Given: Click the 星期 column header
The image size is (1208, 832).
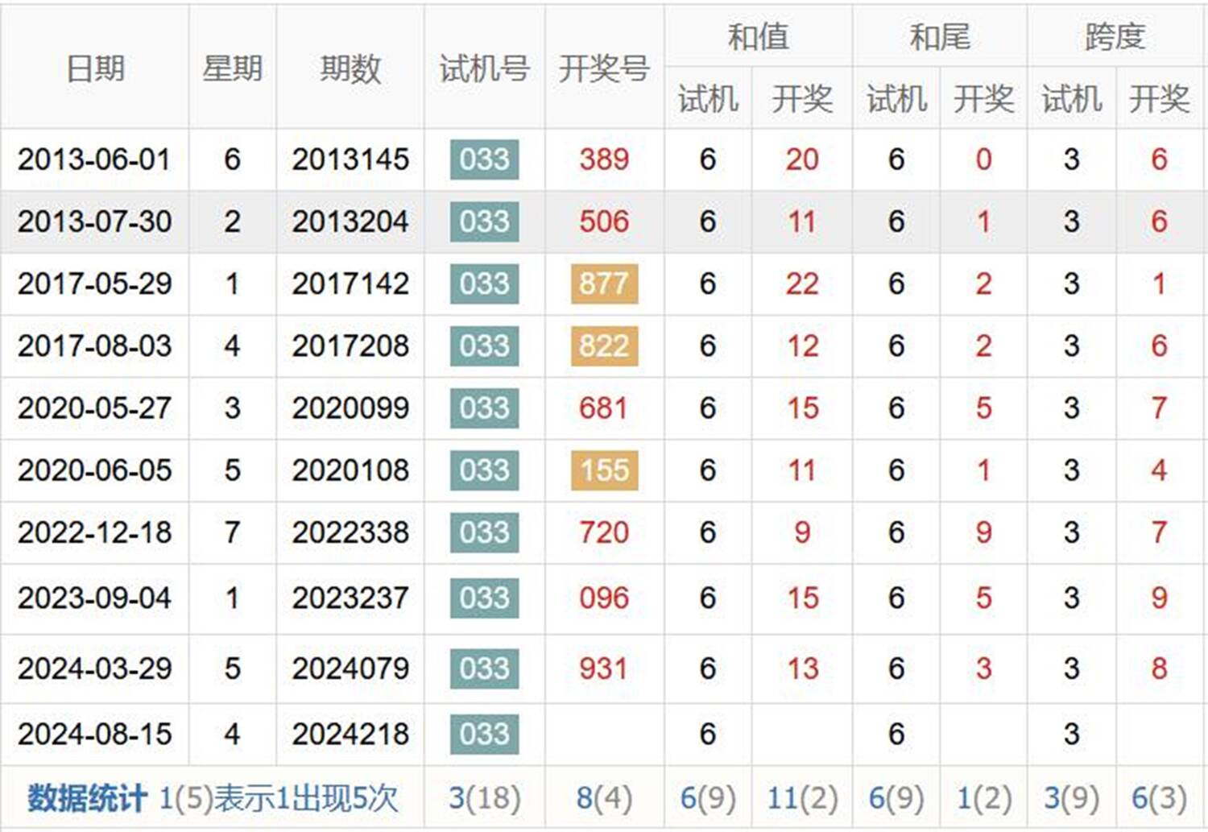Looking at the screenshot, I should point(232,68).
